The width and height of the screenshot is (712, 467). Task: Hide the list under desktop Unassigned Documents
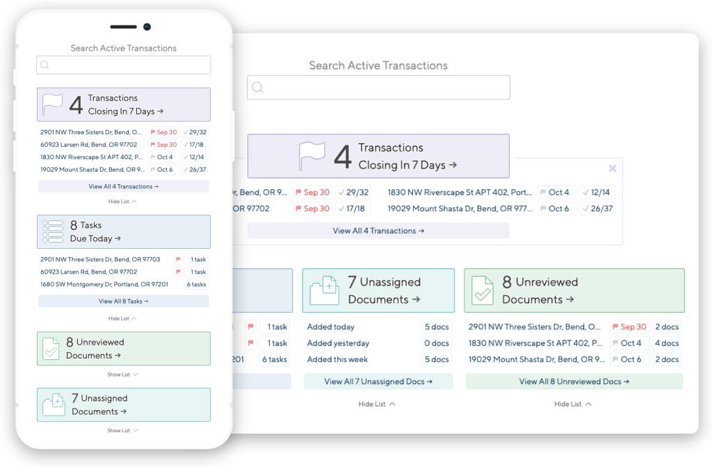[378, 404]
